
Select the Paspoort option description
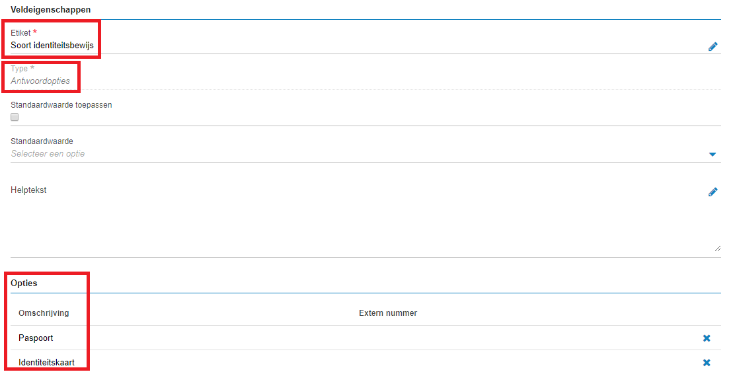[36, 338]
